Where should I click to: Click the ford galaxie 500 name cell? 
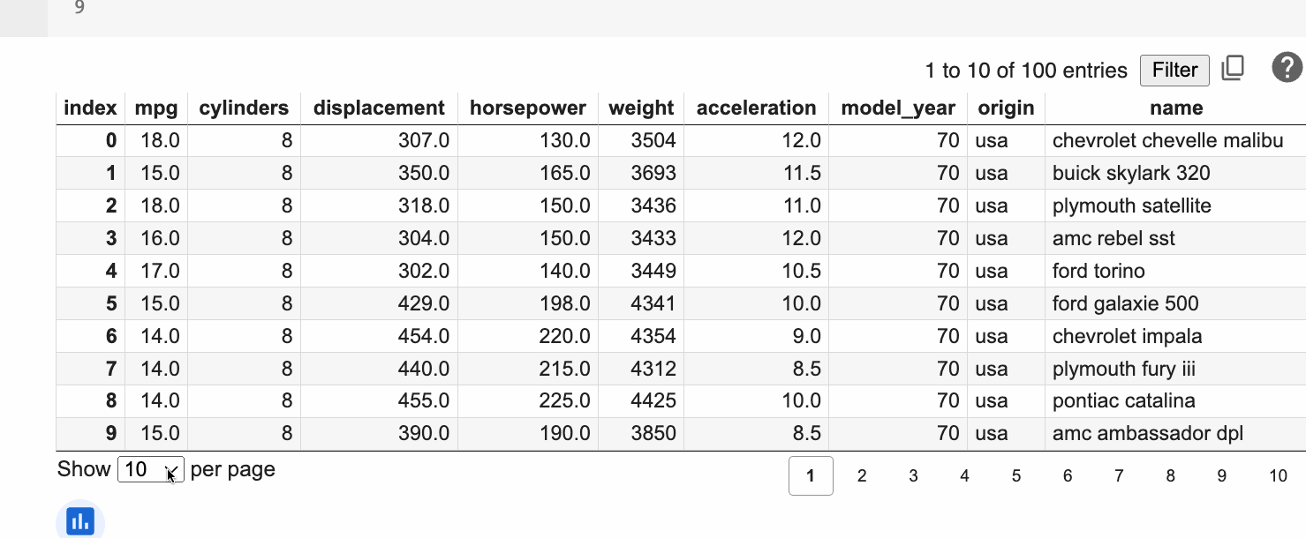point(1125,304)
